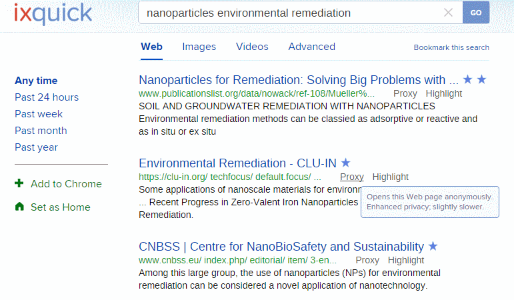Filter results to Past 24 hours
Screen dimensions: 514x300
[47, 97]
